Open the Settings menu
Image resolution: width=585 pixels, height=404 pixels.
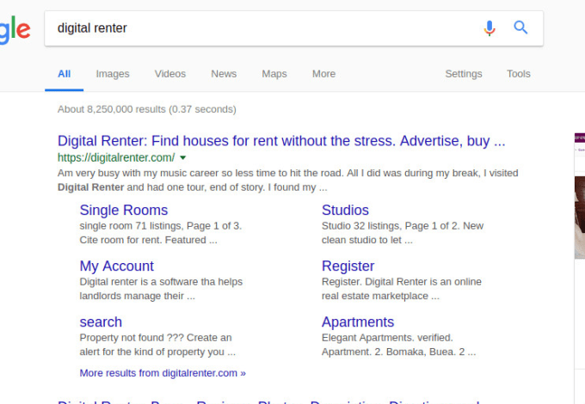[464, 74]
